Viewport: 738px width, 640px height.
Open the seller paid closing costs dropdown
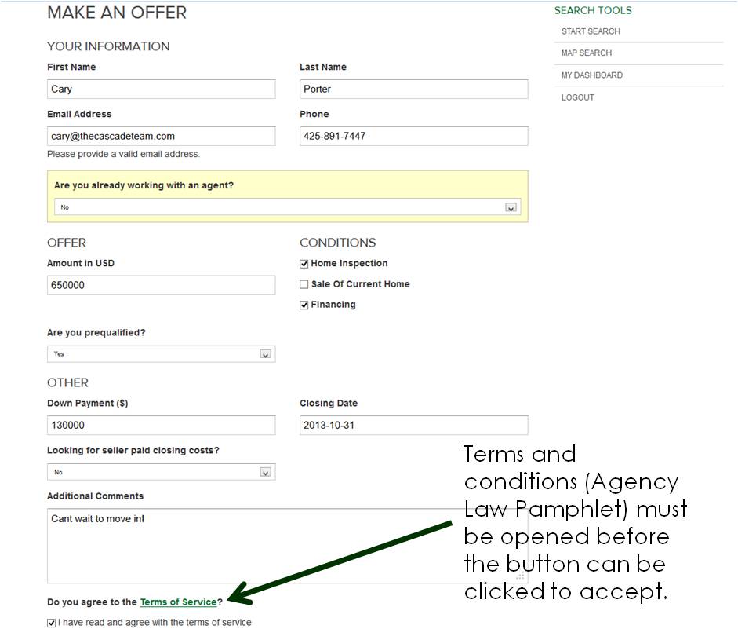(x=161, y=472)
